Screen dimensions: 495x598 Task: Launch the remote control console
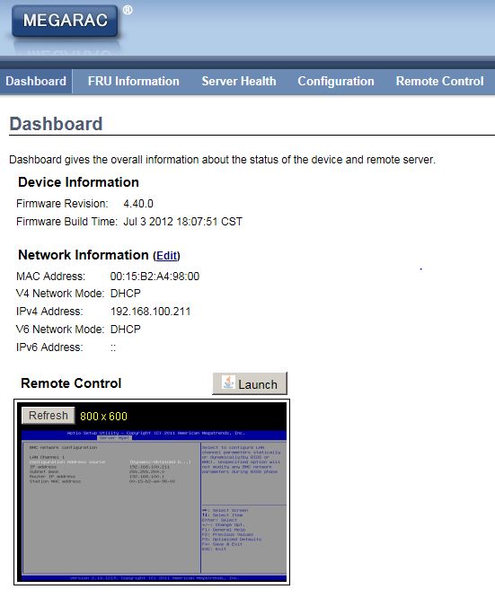point(250,383)
